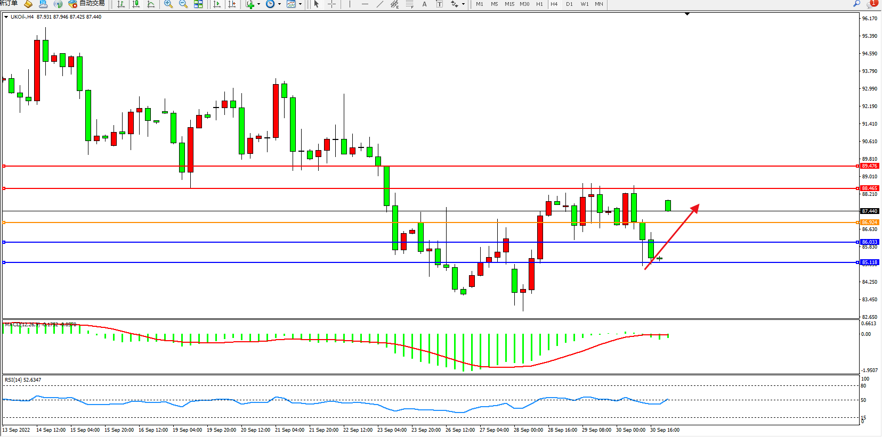Open the periodicity clock dropdown arrow

[x=279, y=4]
